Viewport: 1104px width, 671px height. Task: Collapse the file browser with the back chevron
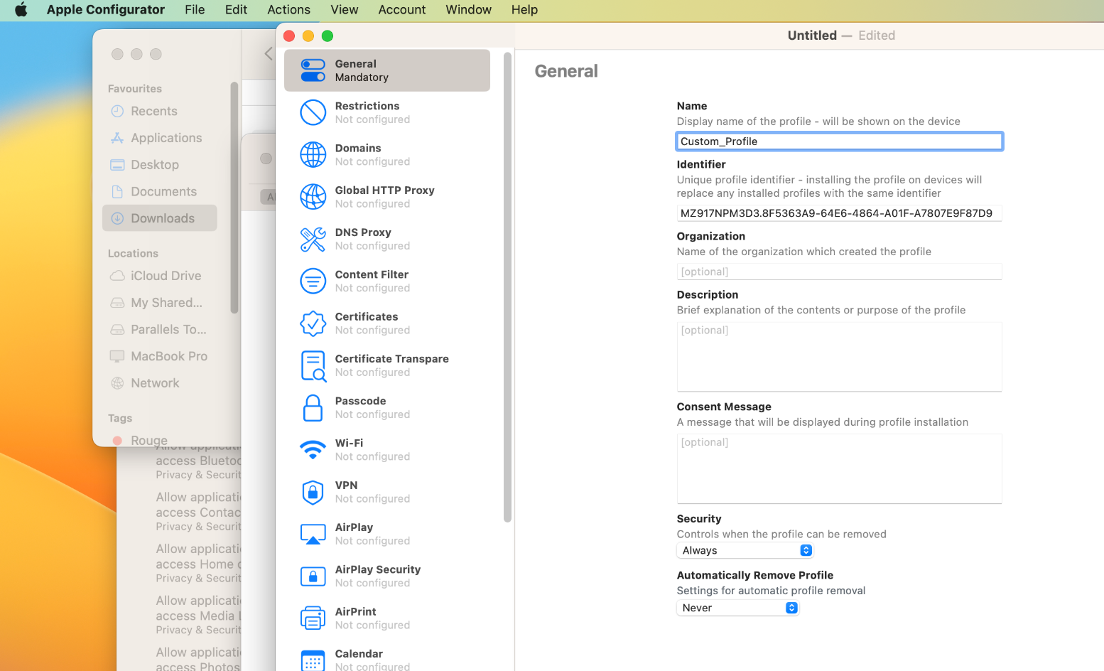pyautogui.click(x=269, y=53)
